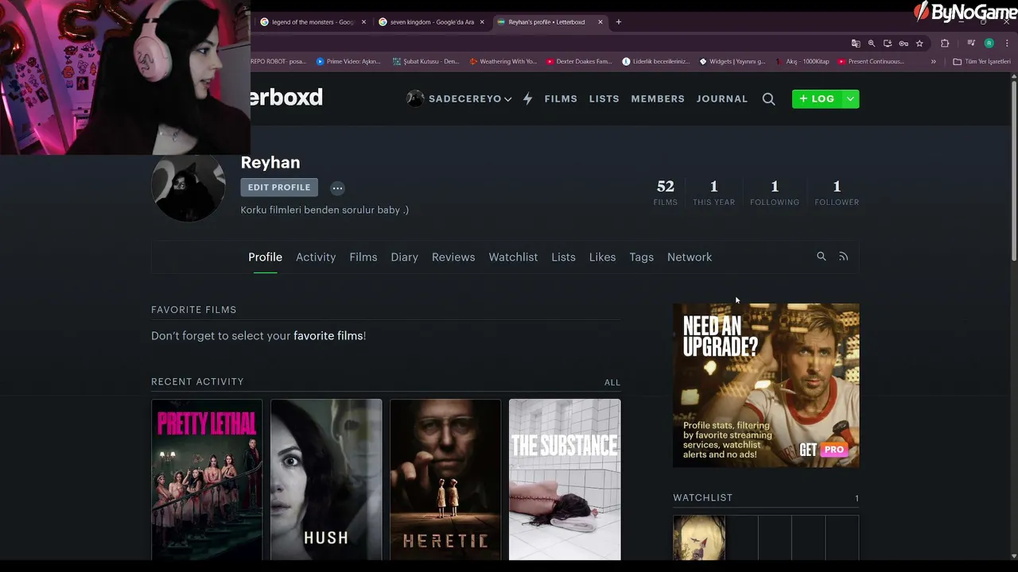Follow the favorite films link
Screen dimensions: 1018x572
328,336
